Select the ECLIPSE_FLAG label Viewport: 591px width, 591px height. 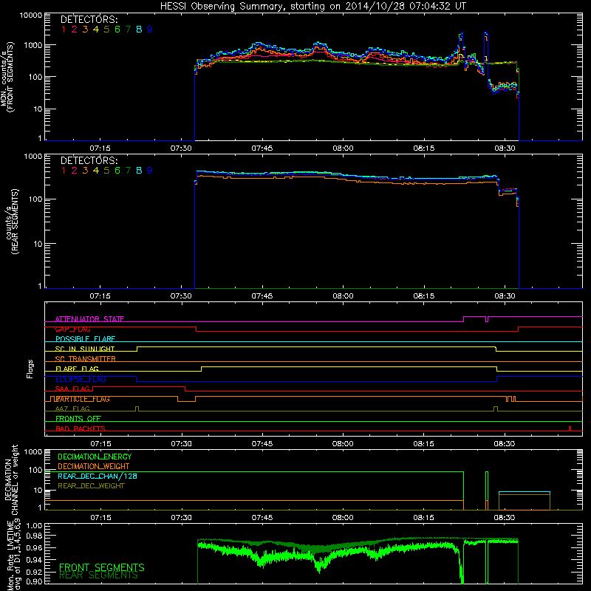[81, 379]
